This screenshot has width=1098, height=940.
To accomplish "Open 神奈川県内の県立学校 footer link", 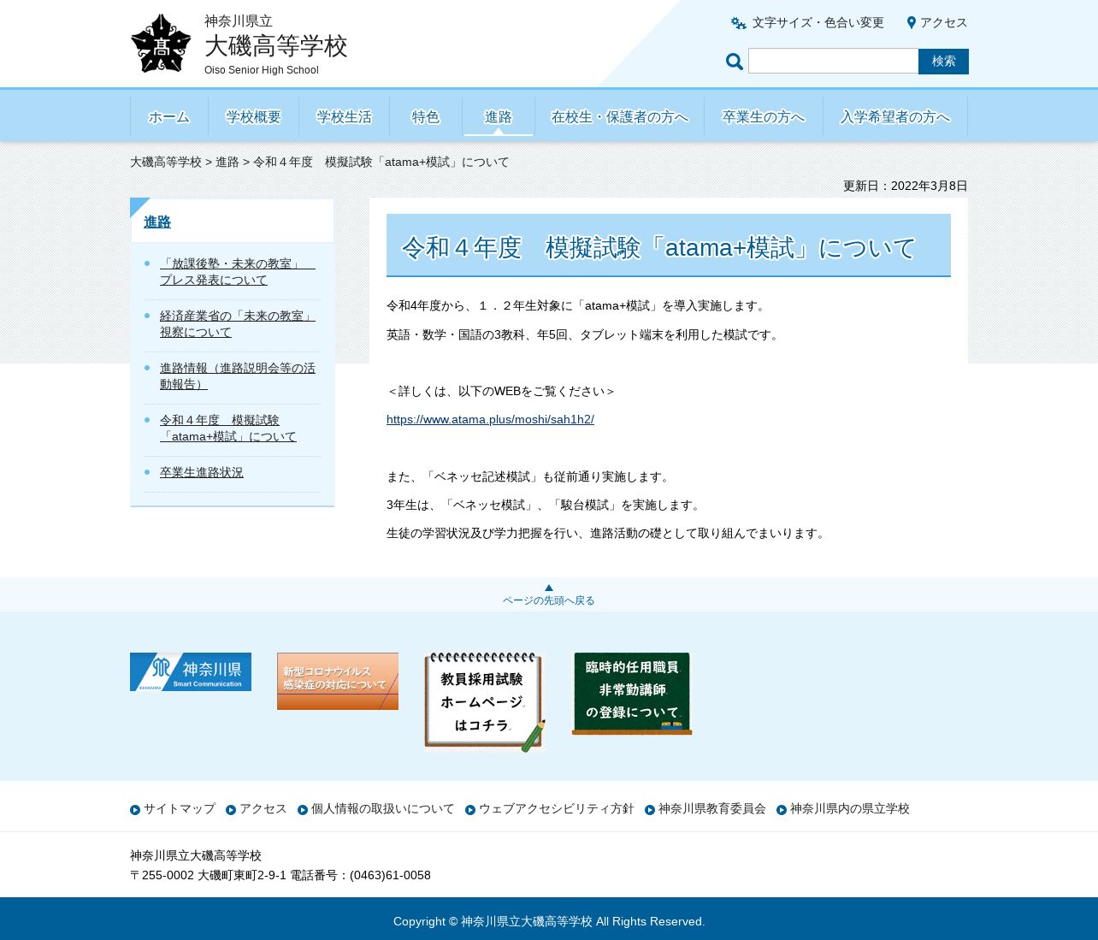I will [x=850, y=809].
